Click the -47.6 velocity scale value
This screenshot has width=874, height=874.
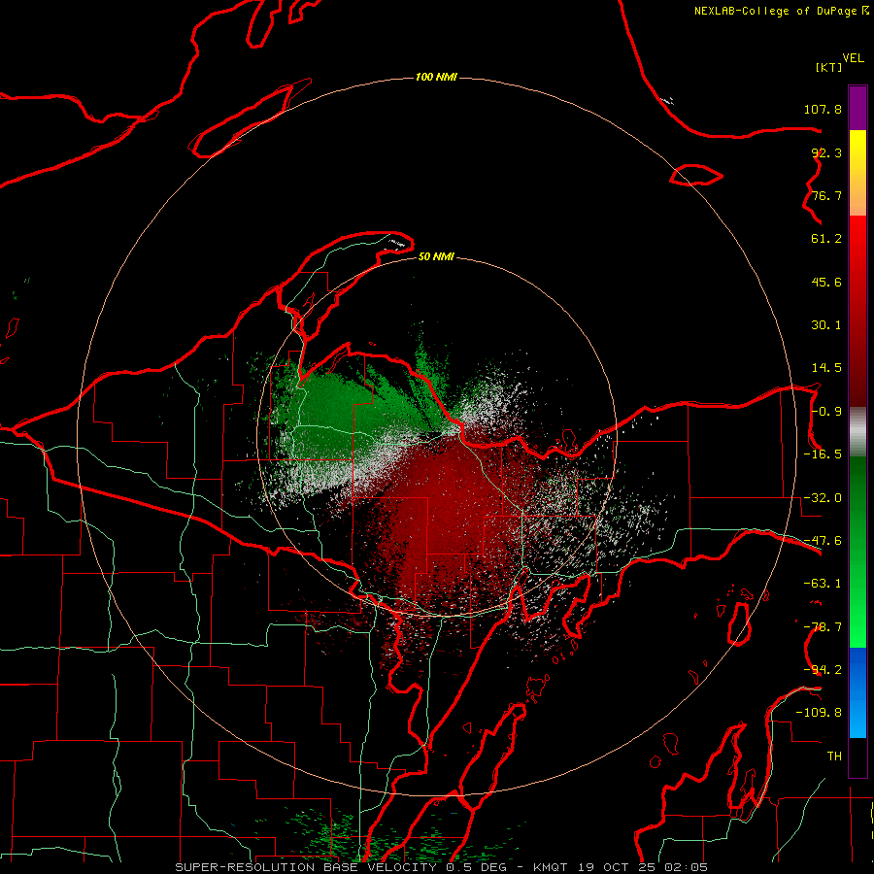tap(823, 541)
